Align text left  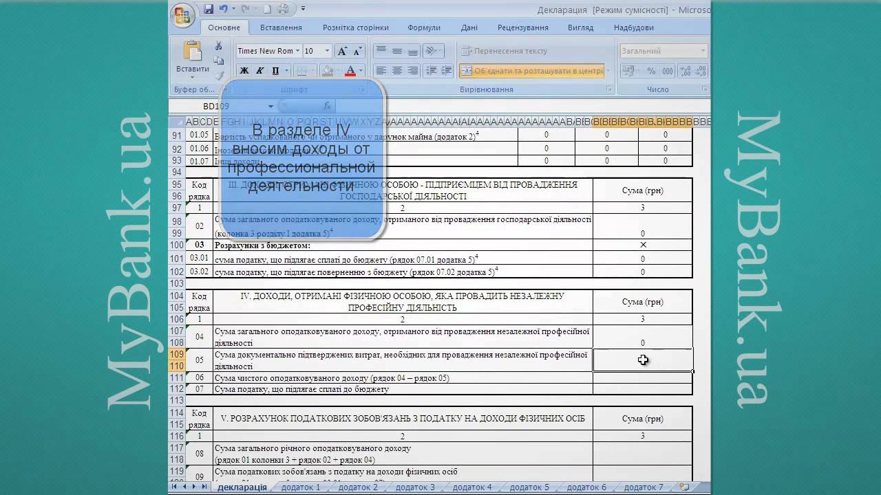[381, 70]
